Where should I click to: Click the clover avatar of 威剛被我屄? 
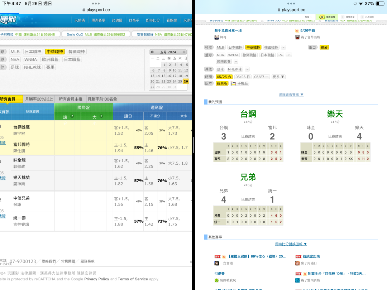(x=217, y=280)
